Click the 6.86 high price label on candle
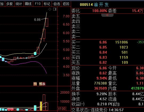The width and height of the screenshot is (144, 112). pos(37,20)
